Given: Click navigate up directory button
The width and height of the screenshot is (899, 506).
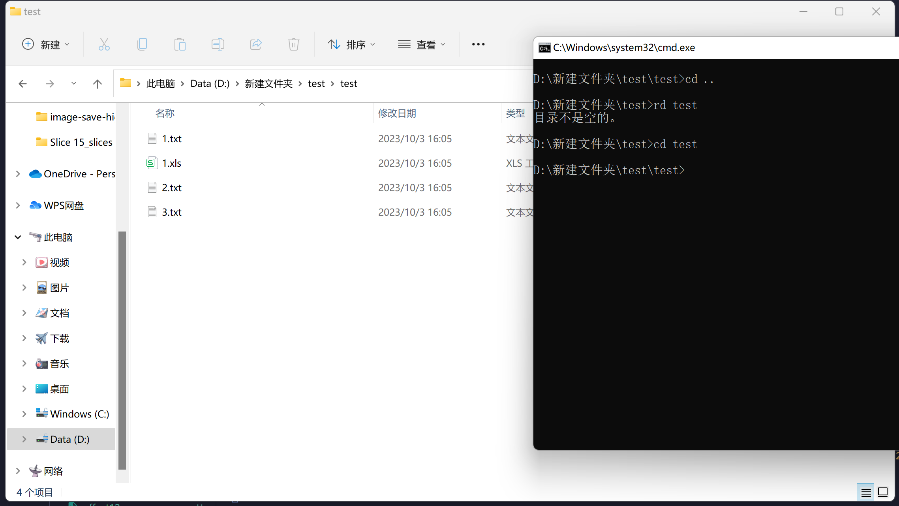Looking at the screenshot, I should [x=98, y=83].
